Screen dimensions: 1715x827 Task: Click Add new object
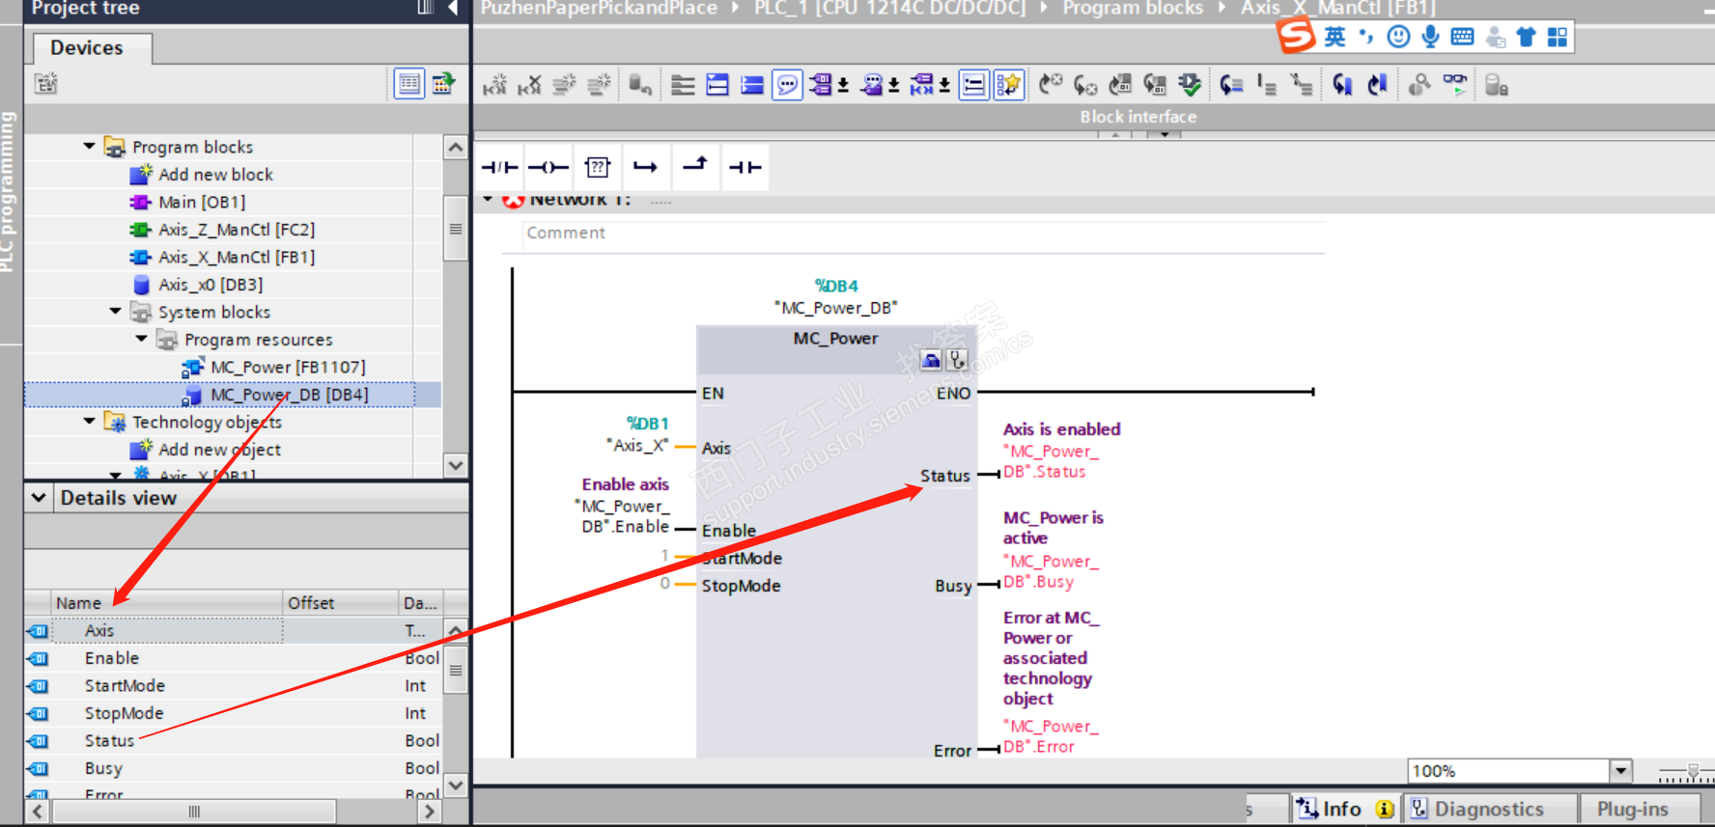click(x=219, y=450)
